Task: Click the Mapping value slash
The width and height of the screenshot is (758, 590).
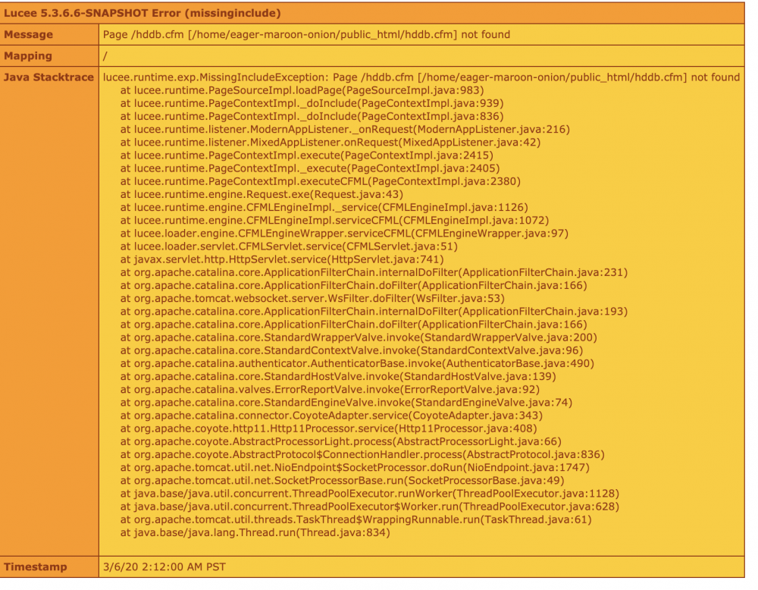Action: (105, 56)
